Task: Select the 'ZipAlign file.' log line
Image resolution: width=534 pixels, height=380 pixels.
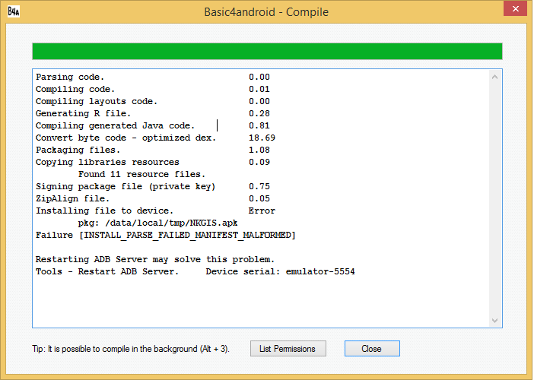Action: tap(72, 198)
